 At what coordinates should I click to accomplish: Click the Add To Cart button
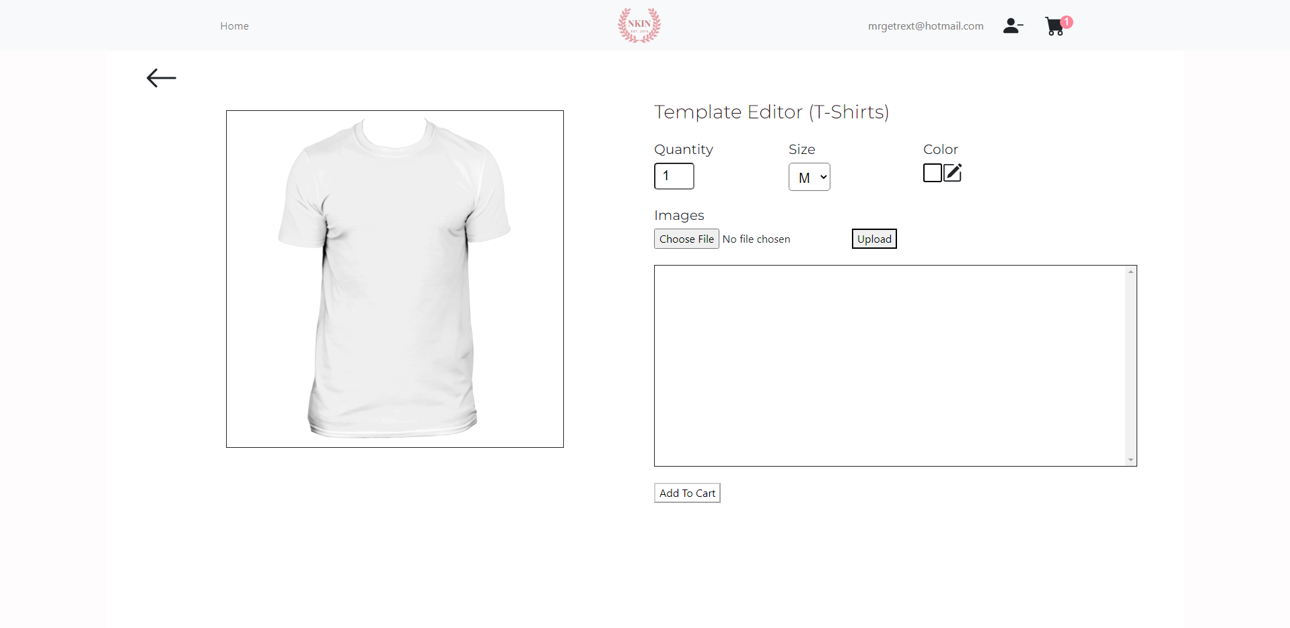pos(687,493)
